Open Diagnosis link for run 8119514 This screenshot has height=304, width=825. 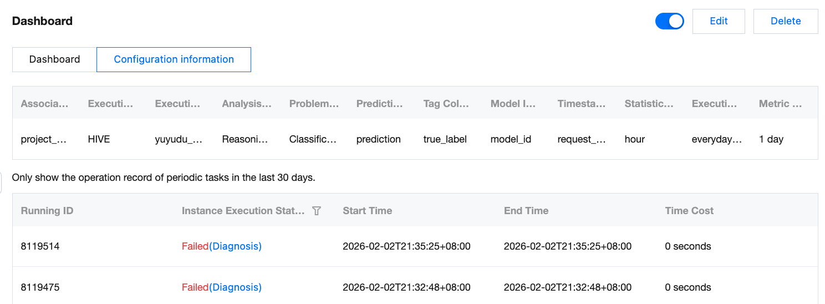coord(235,246)
